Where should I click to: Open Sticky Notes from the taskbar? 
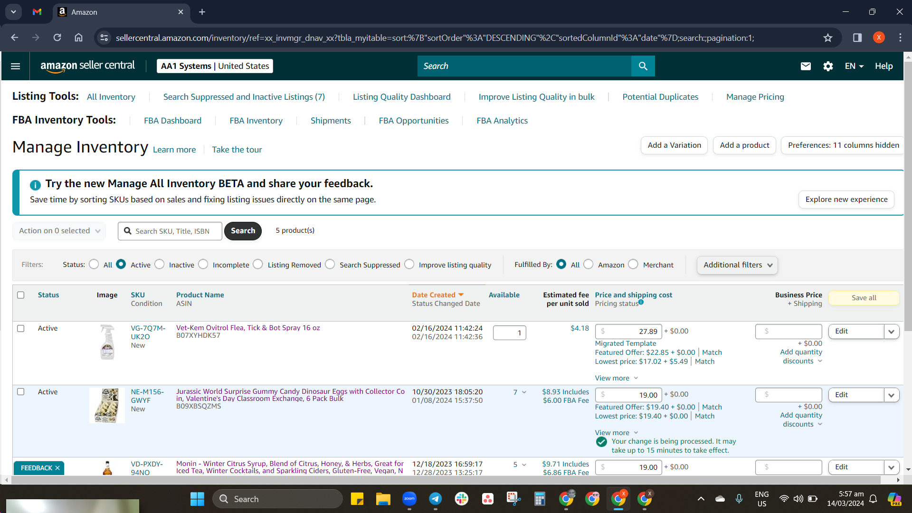[x=357, y=499]
